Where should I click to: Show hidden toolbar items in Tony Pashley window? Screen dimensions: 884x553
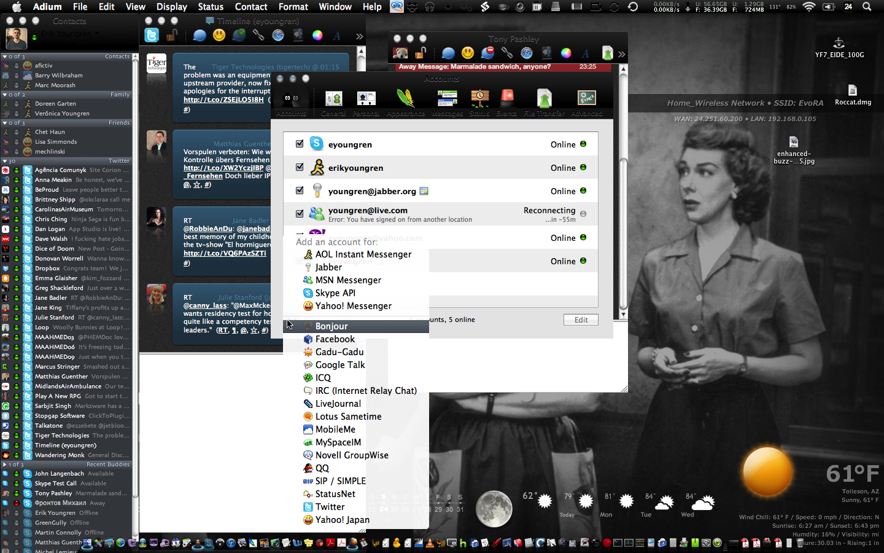point(621,55)
